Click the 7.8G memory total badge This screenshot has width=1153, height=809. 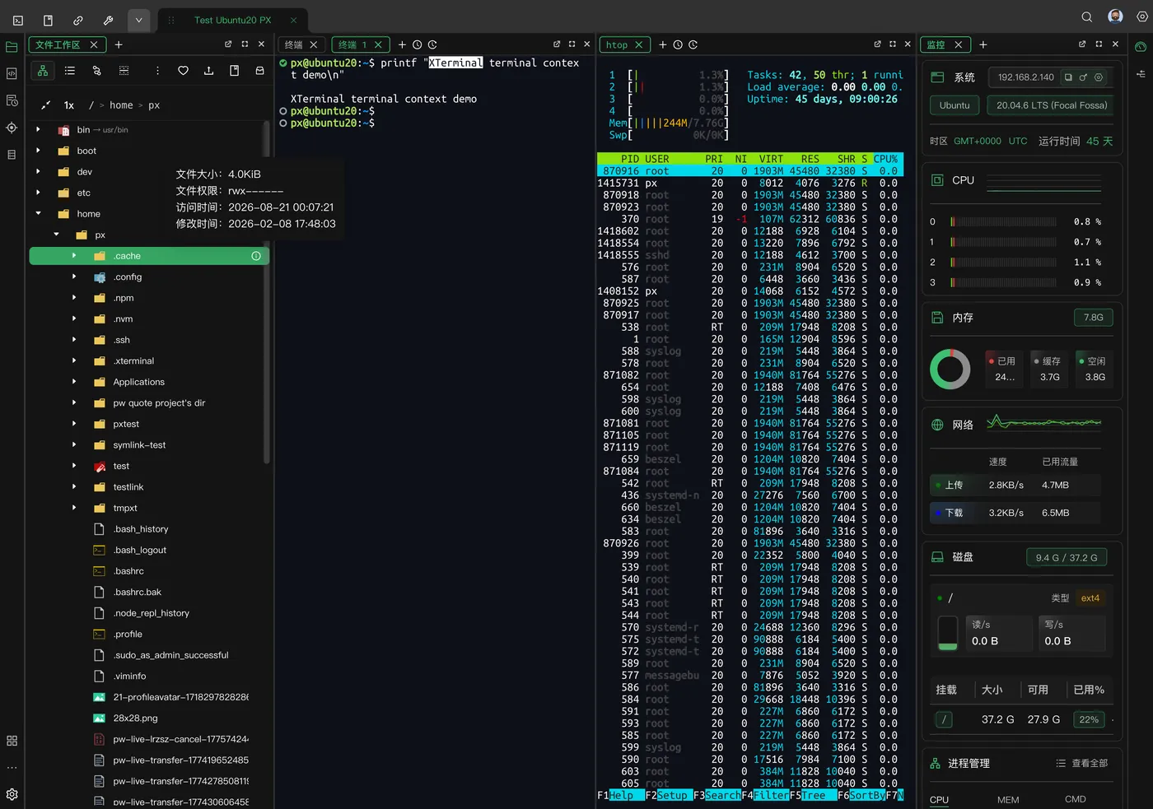point(1093,318)
